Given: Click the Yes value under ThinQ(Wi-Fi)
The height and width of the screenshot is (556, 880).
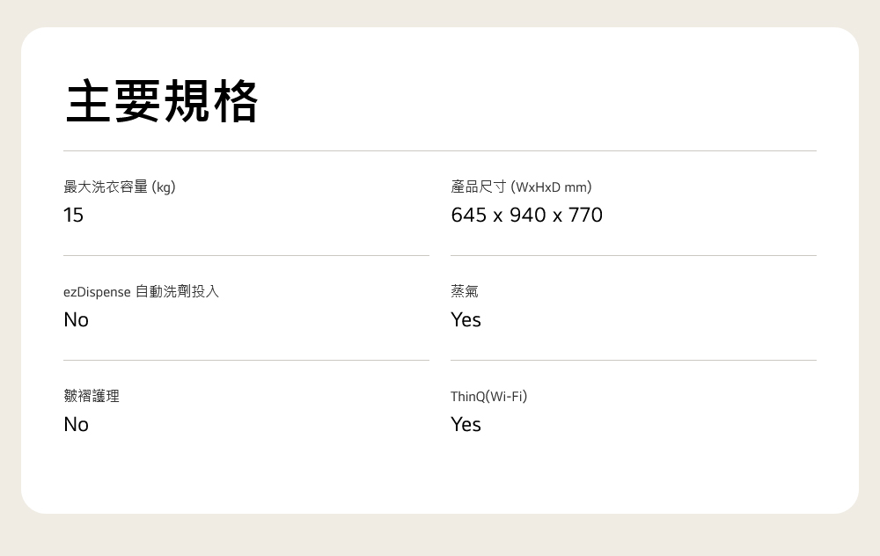Looking at the screenshot, I should pos(466,425).
